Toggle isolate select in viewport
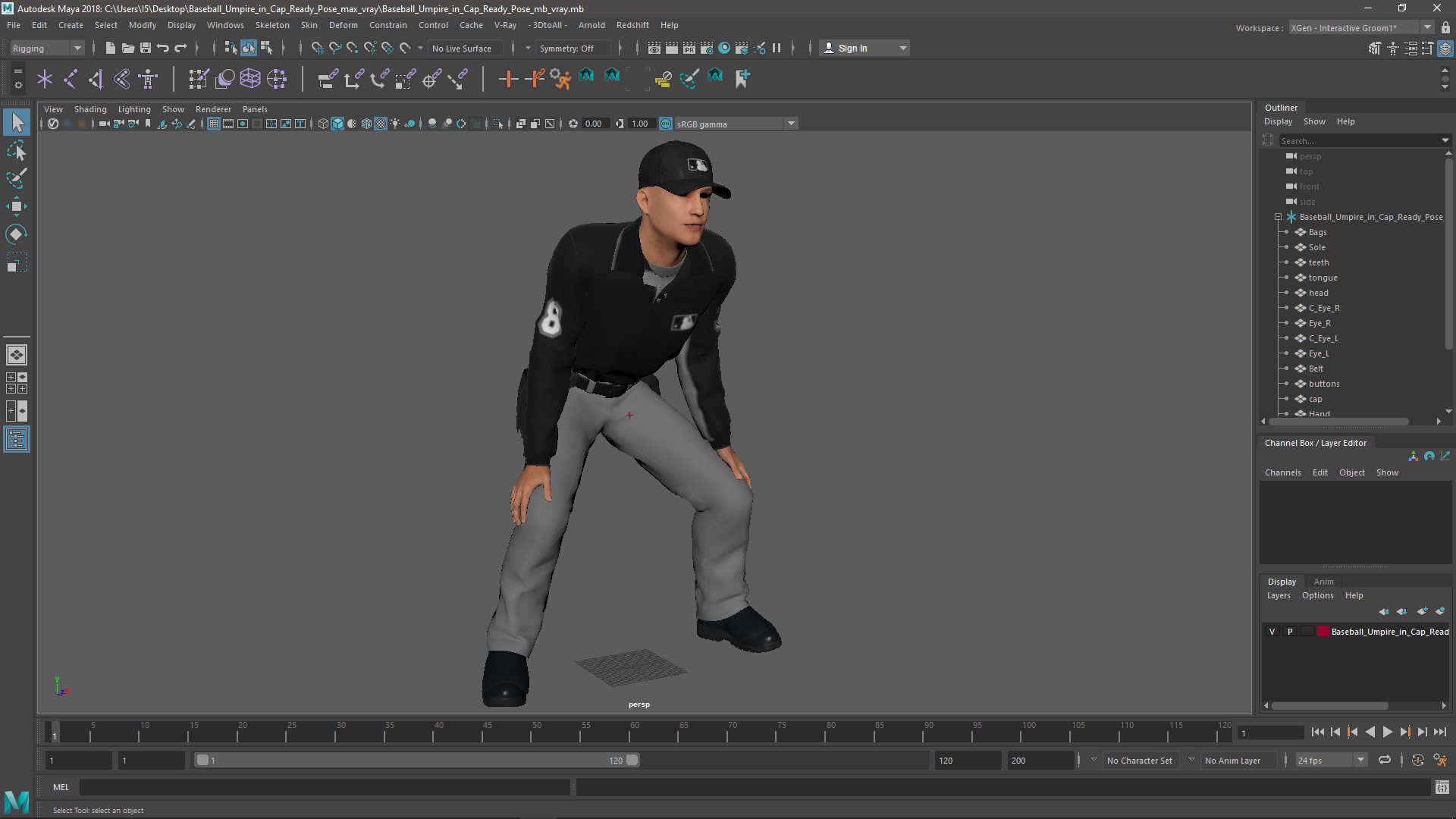 click(497, 124)
